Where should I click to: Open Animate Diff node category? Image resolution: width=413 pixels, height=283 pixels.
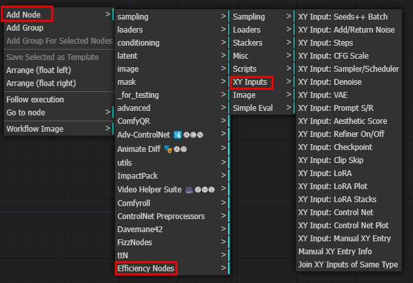tap(173, 149)
